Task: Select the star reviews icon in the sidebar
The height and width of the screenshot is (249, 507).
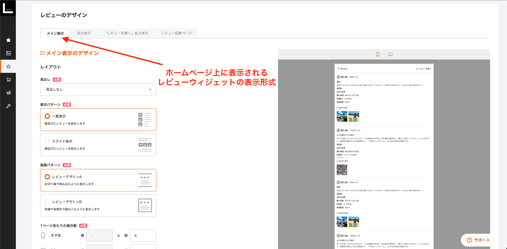Action: click(8, 66)
